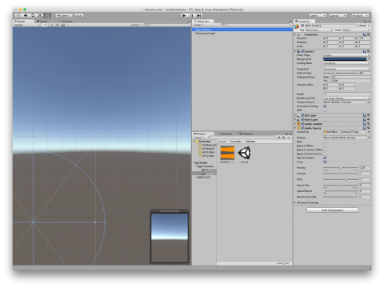Switch to the Scene tab
This screenshot has height=288, width=384.
[23, 21]
